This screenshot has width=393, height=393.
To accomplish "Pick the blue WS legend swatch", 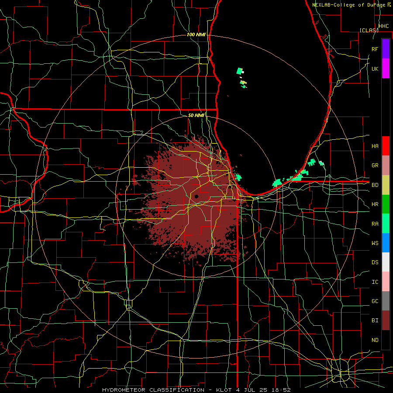I will [386, 243].
